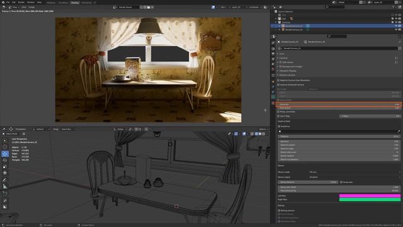Viewport: 403px width, 227px height.
Task: Toggle the Autofocus checkbox
Action: click(x=279, y=126)
